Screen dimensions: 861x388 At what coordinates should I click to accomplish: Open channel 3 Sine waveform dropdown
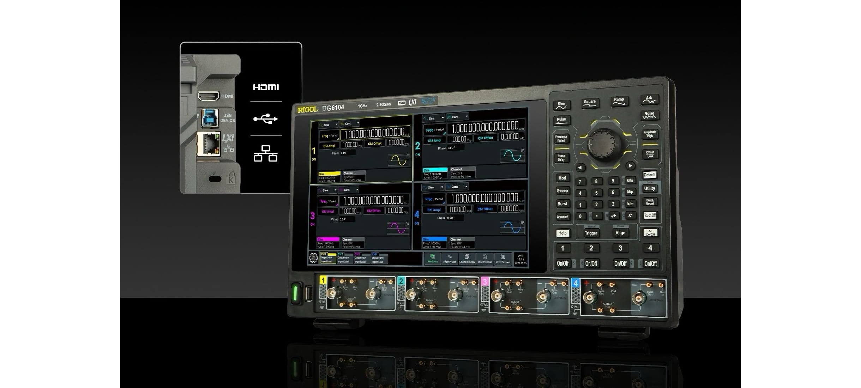327,190
